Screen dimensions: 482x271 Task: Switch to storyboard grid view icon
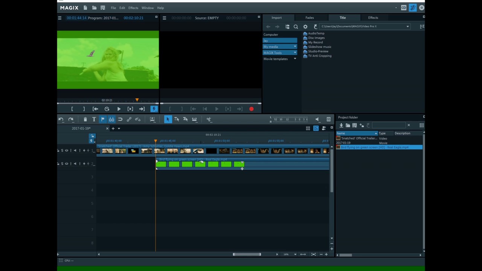pos(308,128)
